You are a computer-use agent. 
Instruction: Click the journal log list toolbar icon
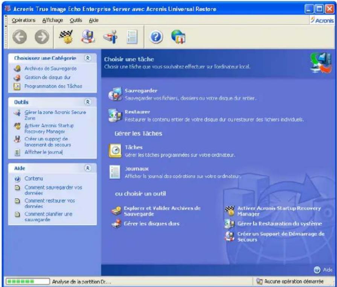click(x=132, y=37)
